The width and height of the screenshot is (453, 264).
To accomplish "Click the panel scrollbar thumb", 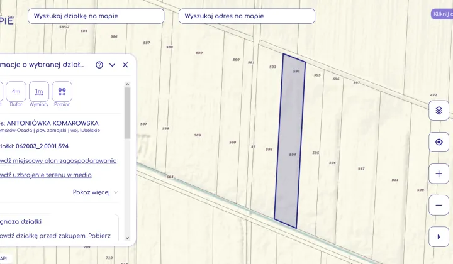I will tap(128, 113).
